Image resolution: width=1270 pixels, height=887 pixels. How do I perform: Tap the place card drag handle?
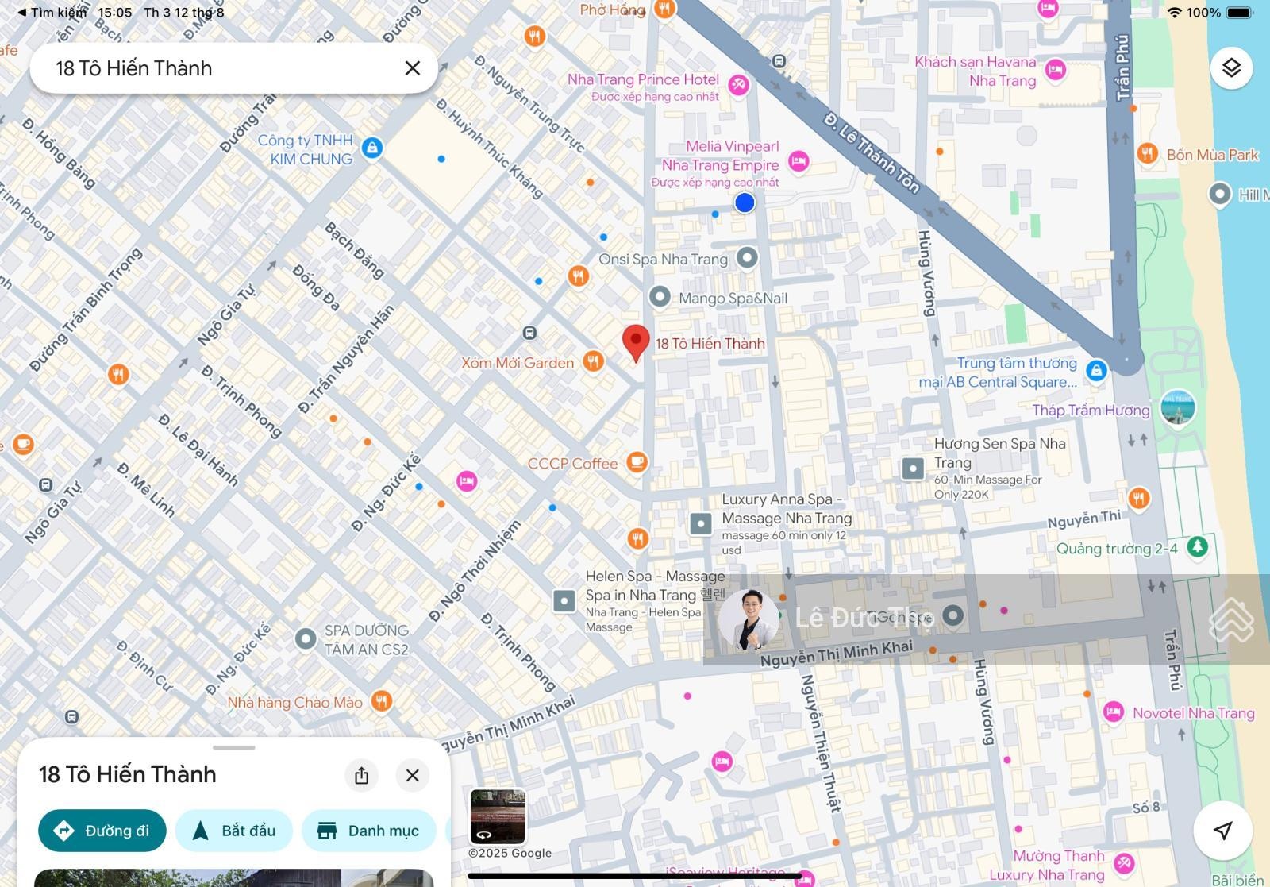234,747
